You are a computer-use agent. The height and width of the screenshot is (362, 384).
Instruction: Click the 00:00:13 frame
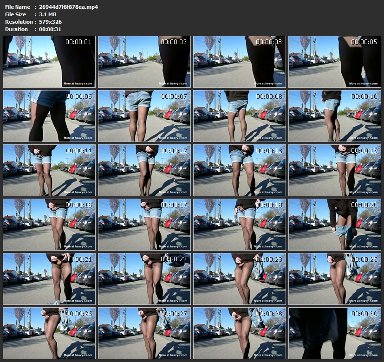click(240, 170)
